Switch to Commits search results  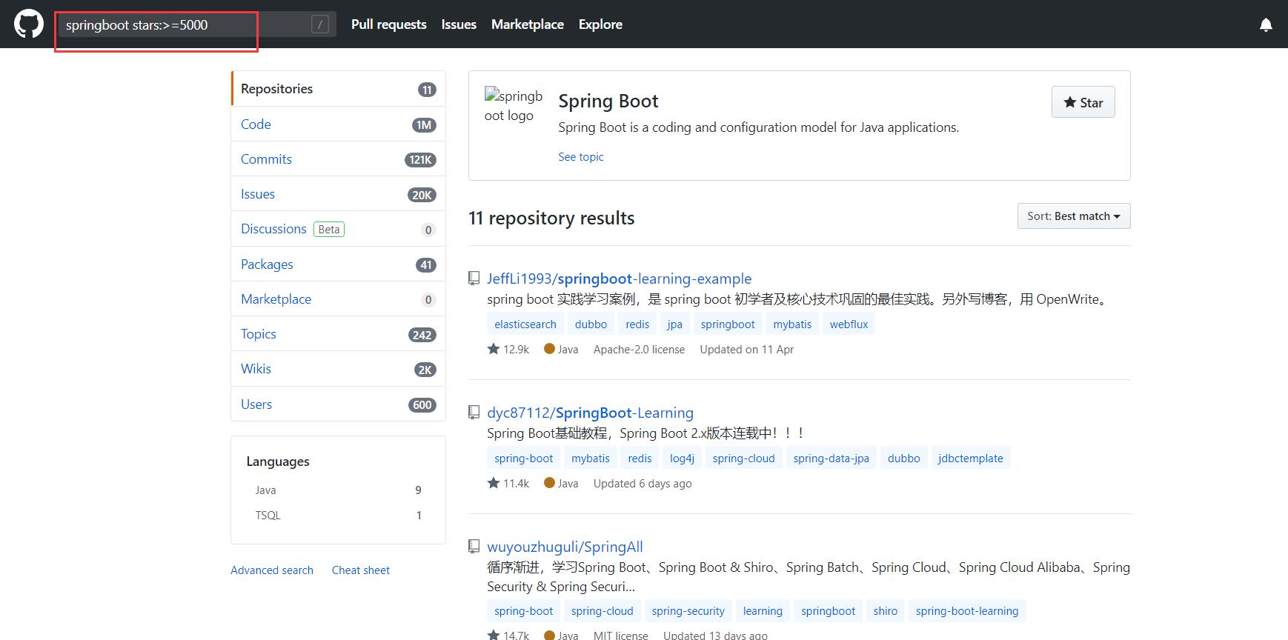(266, 159)
